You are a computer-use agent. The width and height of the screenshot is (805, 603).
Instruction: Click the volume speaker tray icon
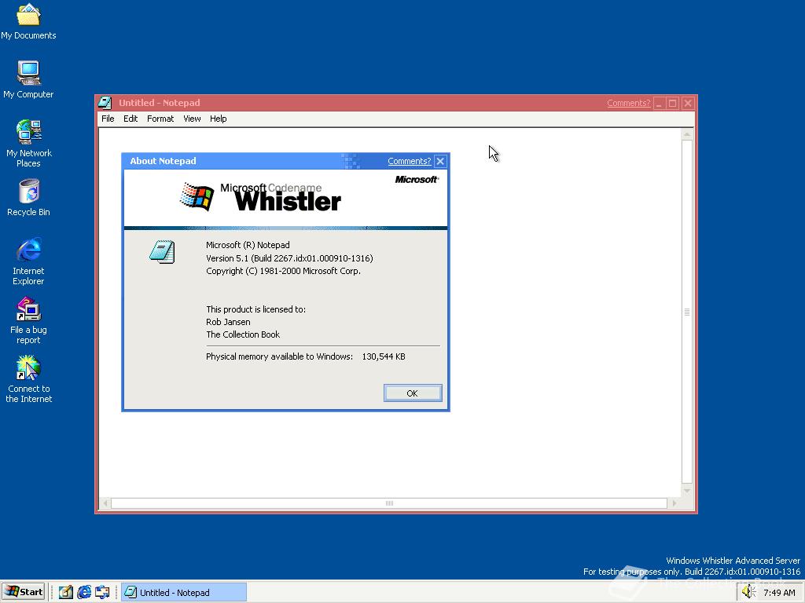[x=748, y=592]
